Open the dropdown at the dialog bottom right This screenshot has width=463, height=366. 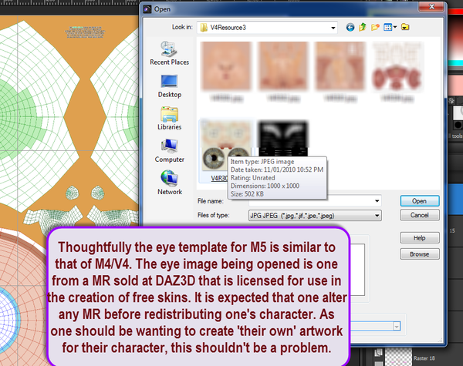(397, 327)
